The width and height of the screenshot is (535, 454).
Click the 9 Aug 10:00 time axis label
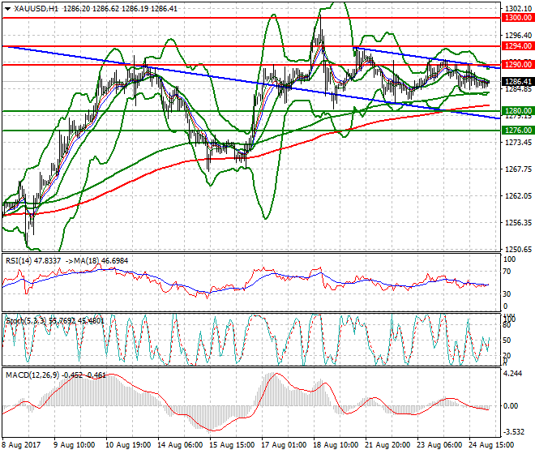coord(74,445)
